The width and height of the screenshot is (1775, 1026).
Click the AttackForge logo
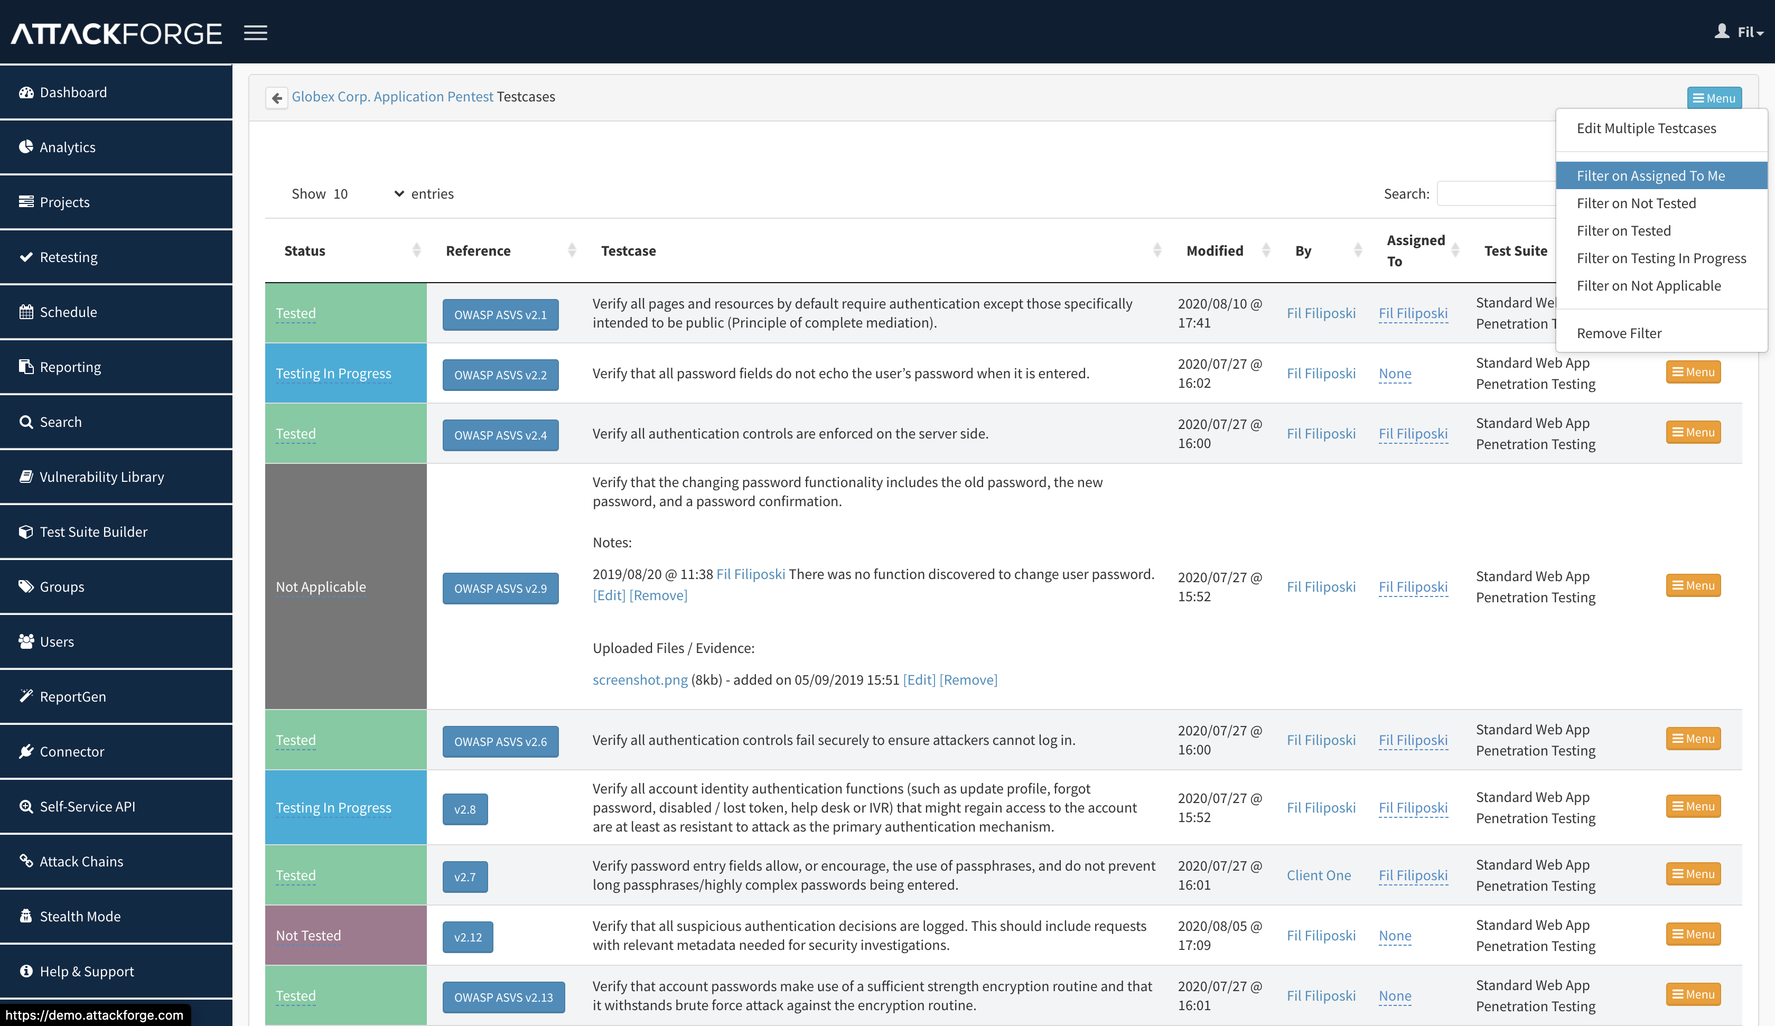[x=116, y=33]
